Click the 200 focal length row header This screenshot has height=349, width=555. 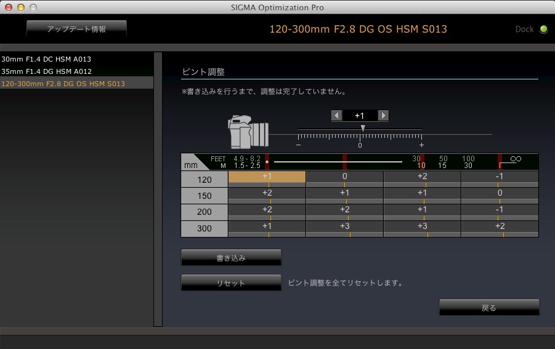[205, 212]
